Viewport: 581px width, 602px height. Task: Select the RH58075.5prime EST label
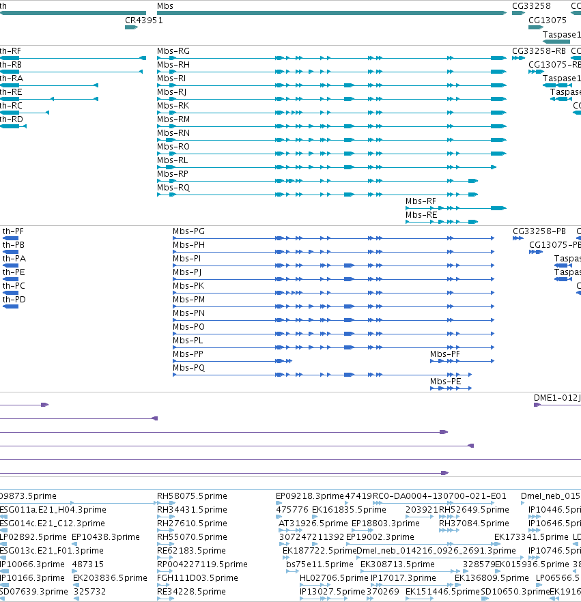192,496
